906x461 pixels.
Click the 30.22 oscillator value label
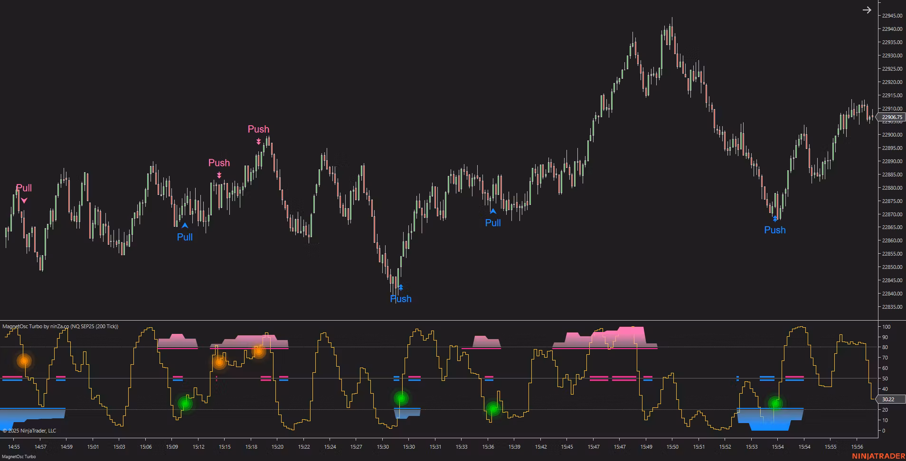coord(888,399)
